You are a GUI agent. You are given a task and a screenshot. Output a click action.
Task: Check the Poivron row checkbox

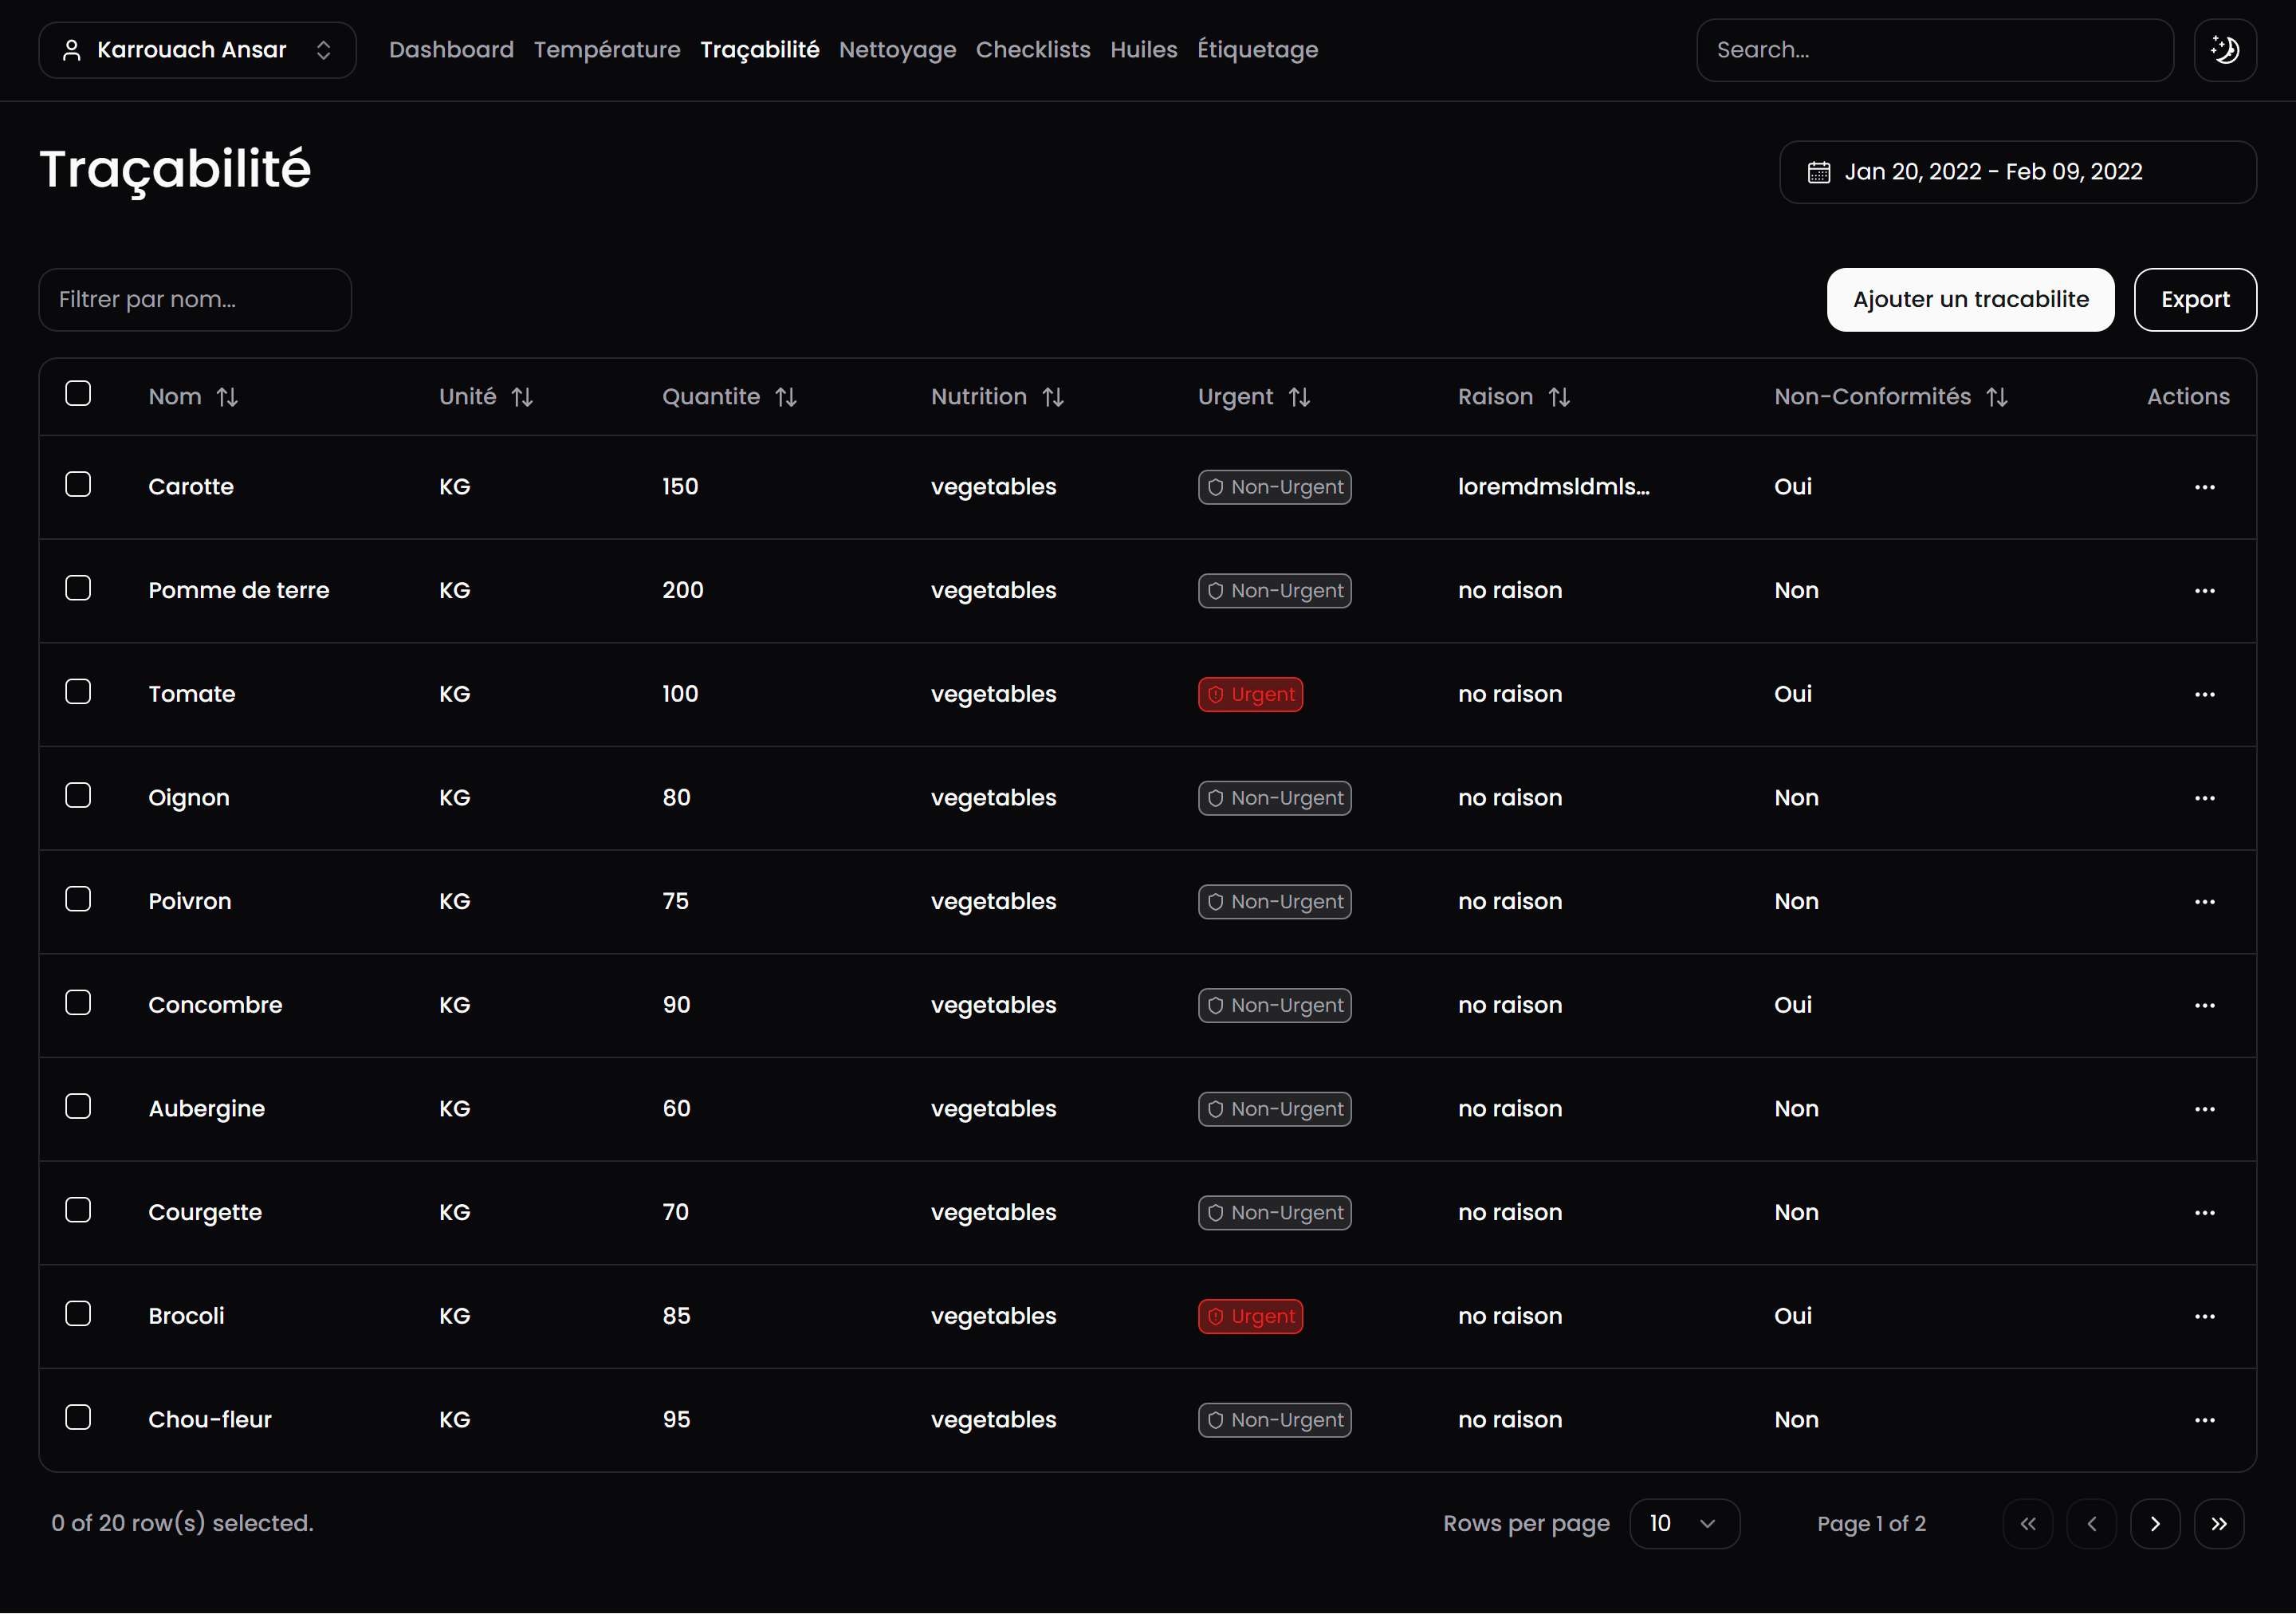click(x=78, y=899)
